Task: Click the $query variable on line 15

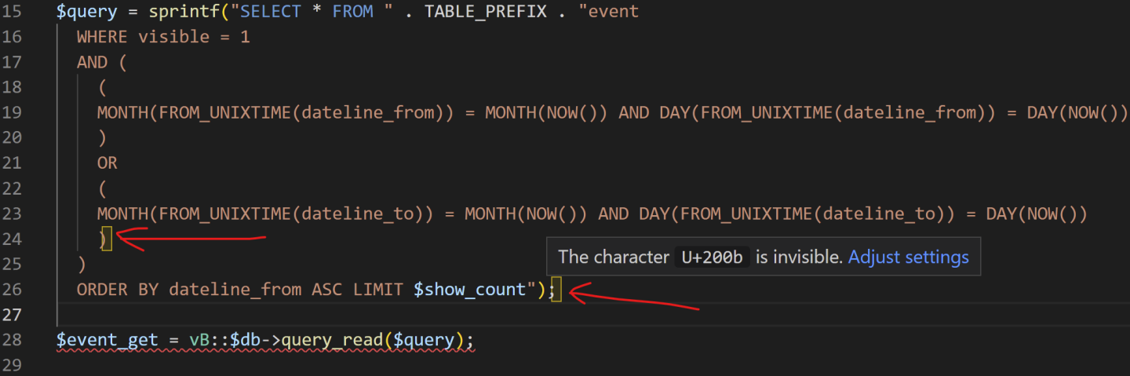Action: coord(87,12)
